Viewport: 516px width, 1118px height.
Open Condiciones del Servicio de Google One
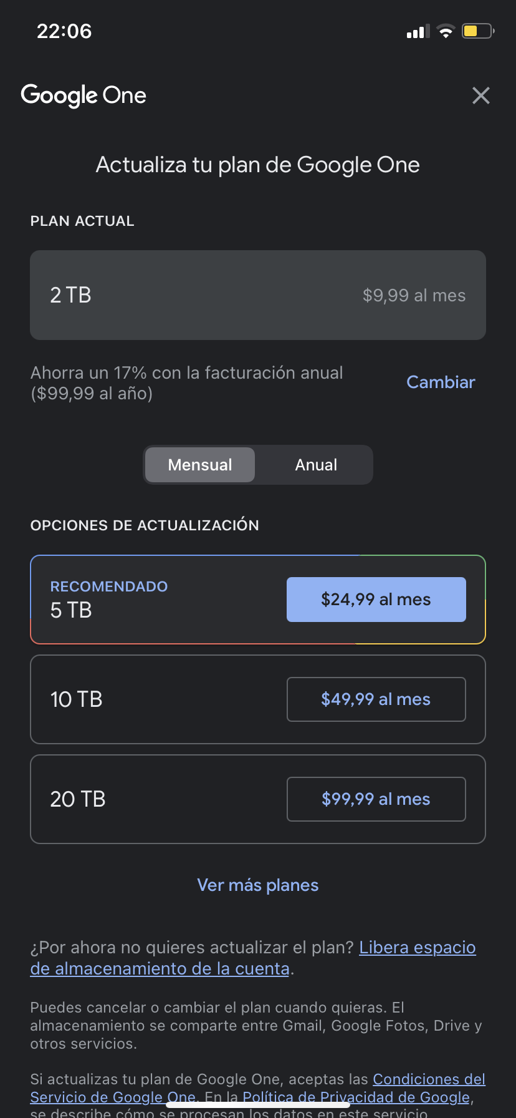428,1079
